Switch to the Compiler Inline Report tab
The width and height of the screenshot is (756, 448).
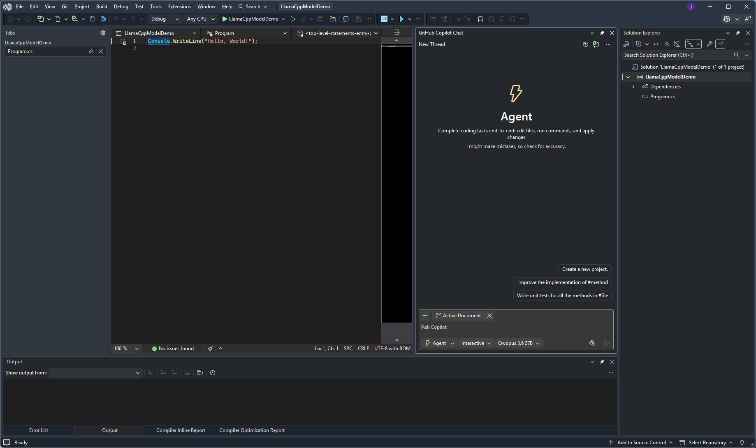[x=181, y=430]
